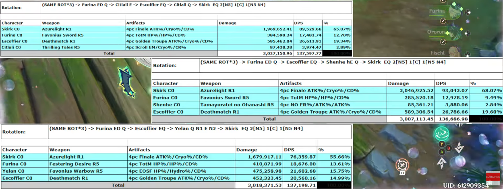Viewport: 503px width, 189px height.
Task: Click the Shenhe C0 cell
Action: click(x=176, y=105)
